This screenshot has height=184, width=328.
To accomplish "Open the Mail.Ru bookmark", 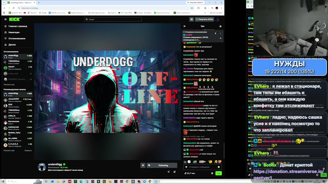I will (x=57, y=13).
